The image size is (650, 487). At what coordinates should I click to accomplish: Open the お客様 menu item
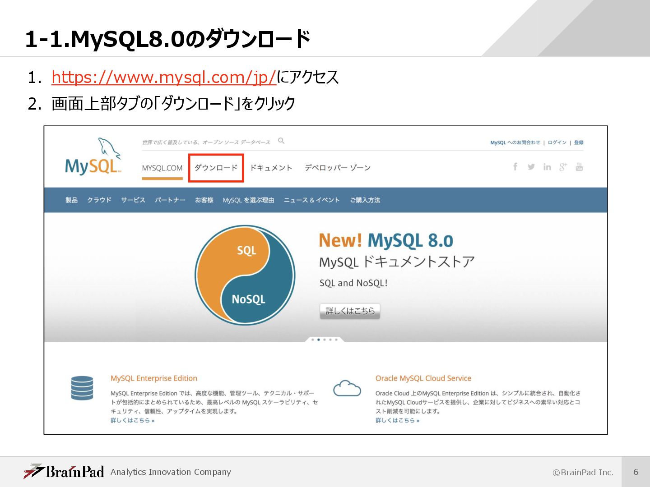pos(204,200)
